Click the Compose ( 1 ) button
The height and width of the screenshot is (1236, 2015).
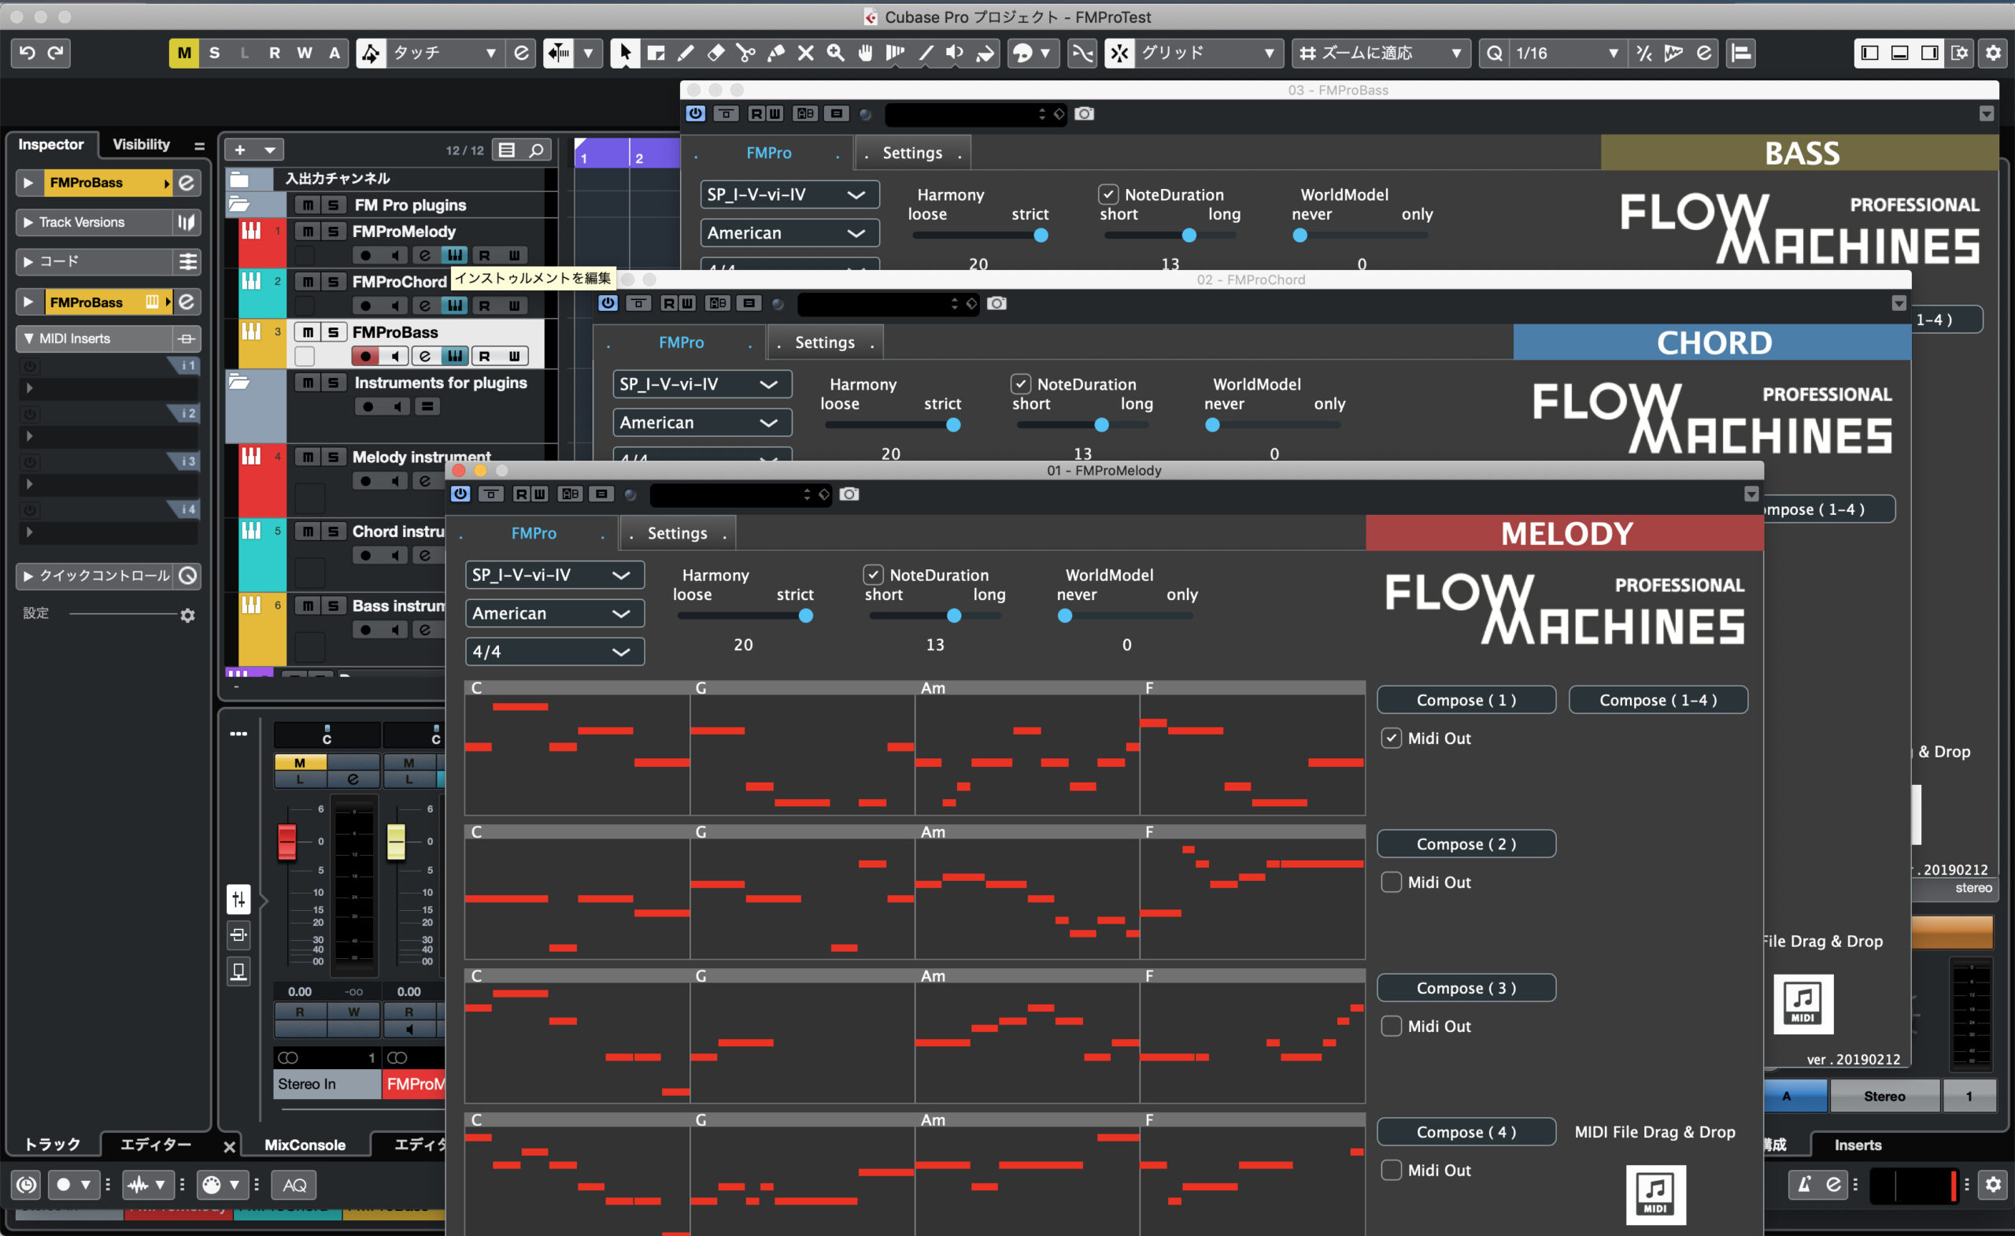[1466, 700]
